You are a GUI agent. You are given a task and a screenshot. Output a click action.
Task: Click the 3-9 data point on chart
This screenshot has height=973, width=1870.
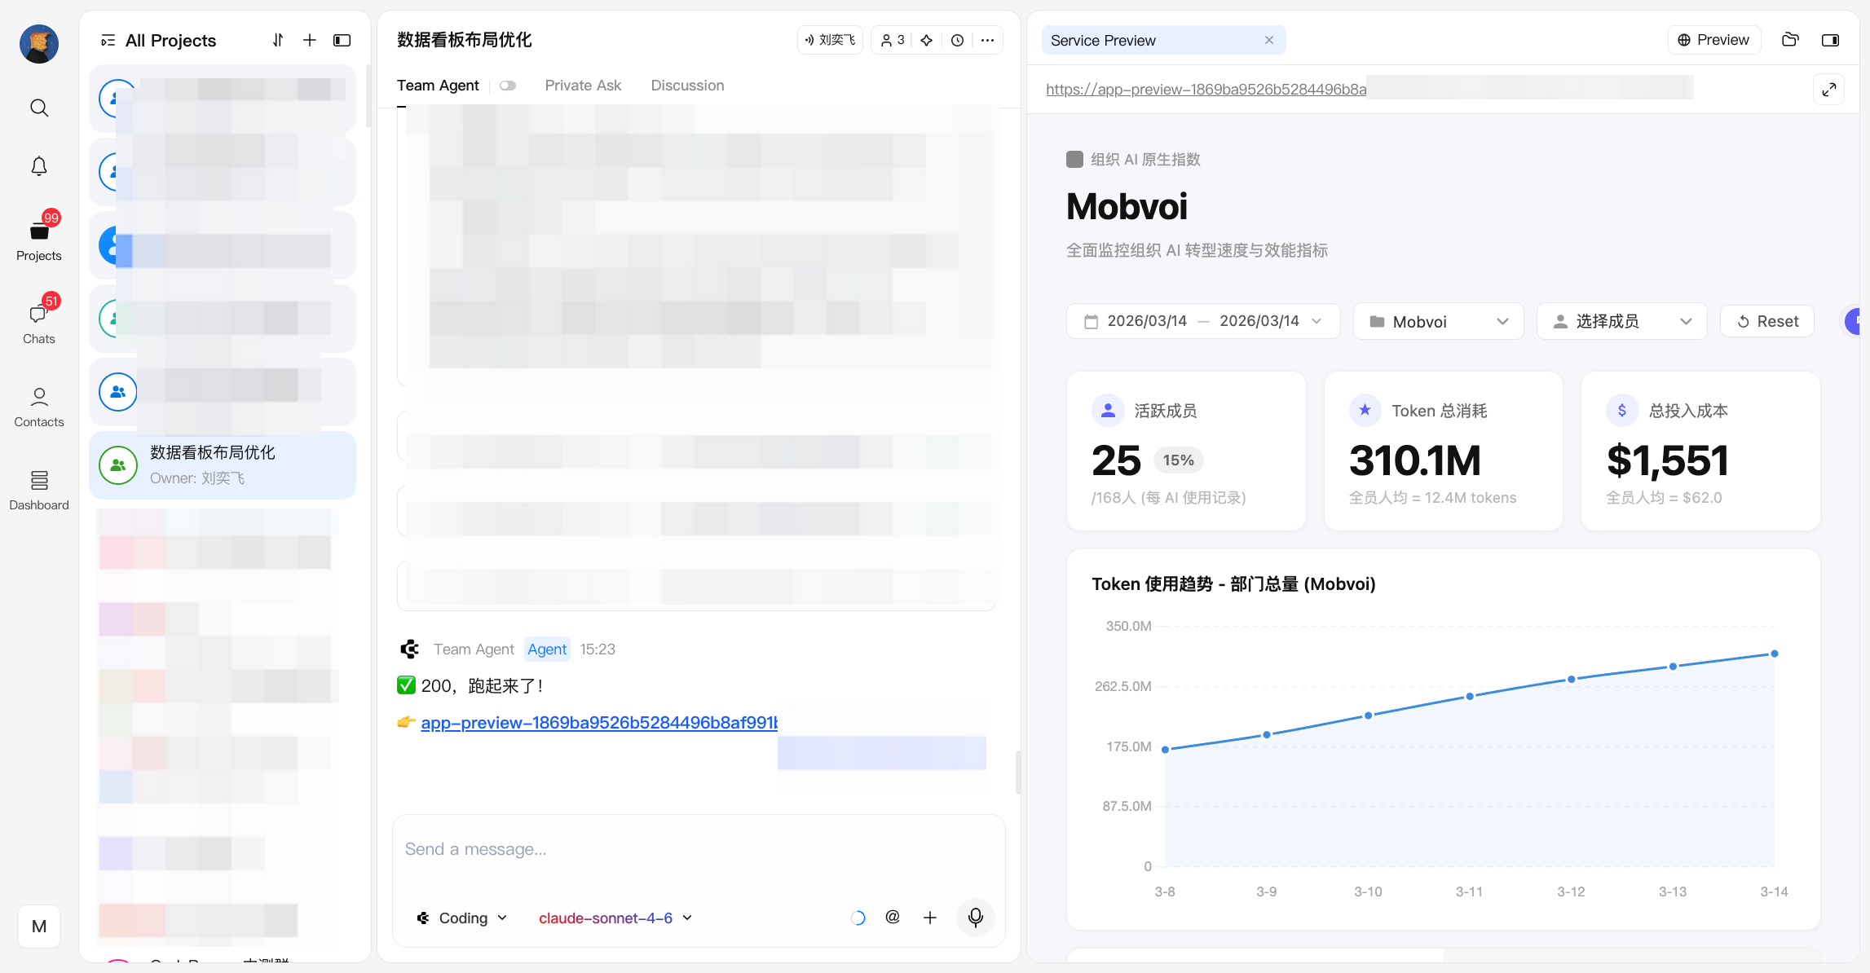(1267, 734)
